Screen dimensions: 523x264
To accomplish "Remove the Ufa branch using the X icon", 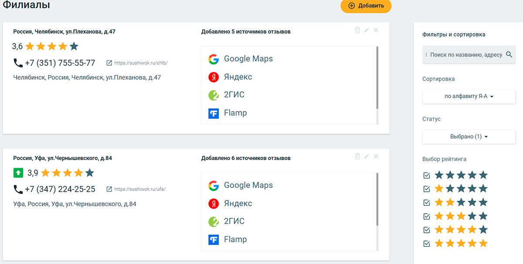I will click(376, 156).
